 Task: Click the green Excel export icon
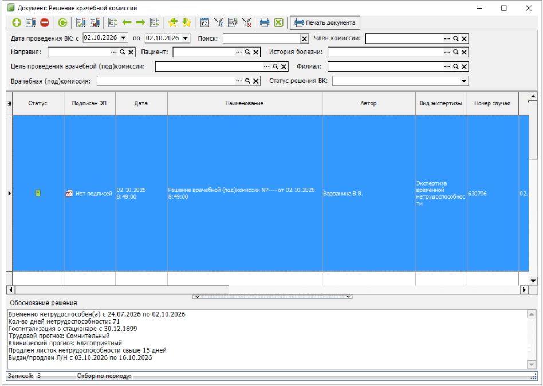click(x=278, y=23)
